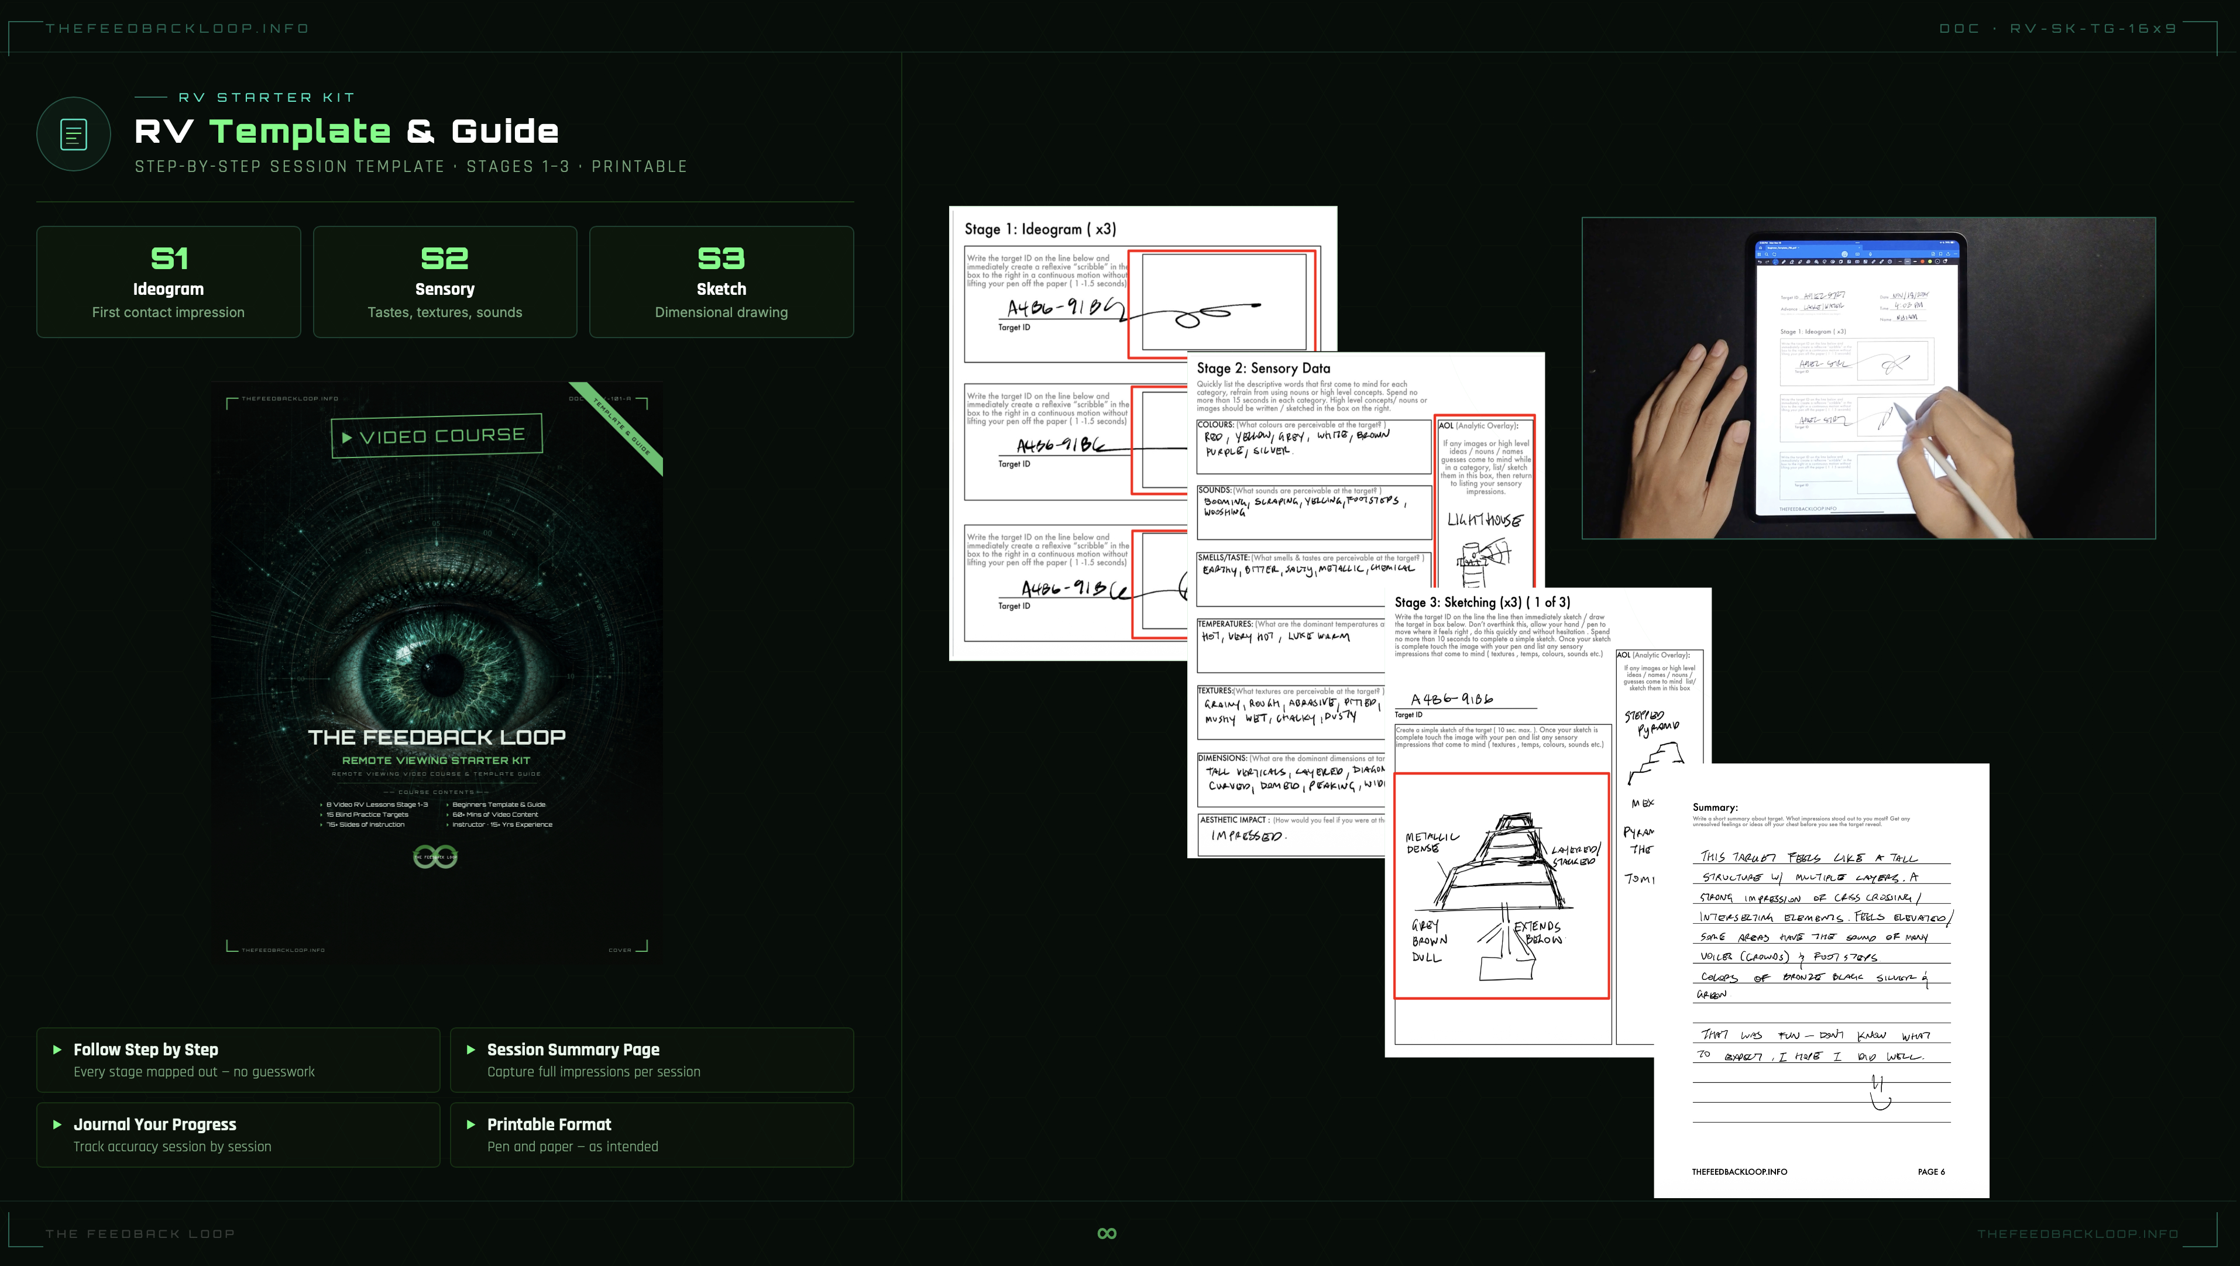Open the Session Summary Page feature card
This screenshot has height=1266, width=2240.
(x=652, y=1060)
